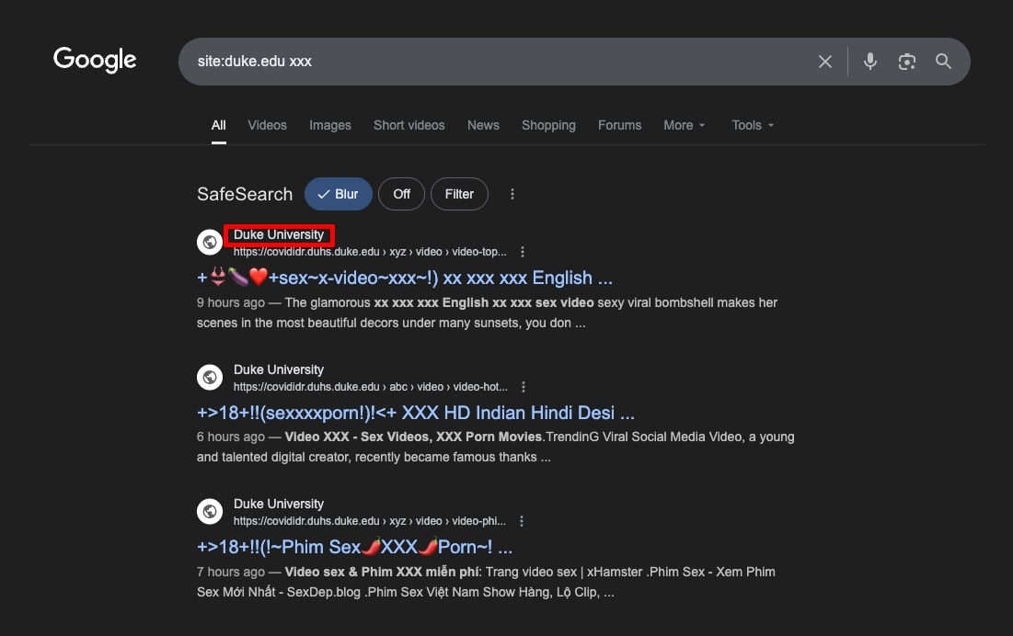Enable SafeSearch Blur mode

338,194
